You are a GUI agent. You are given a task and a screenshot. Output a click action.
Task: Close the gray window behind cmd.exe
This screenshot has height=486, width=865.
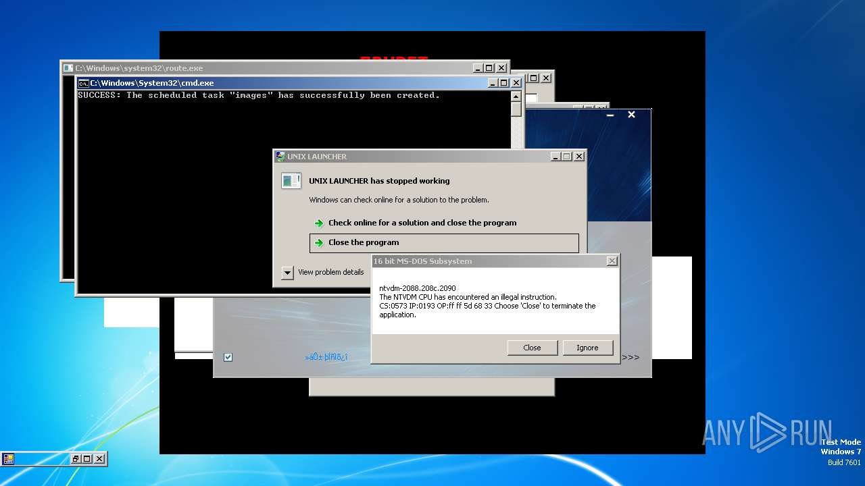[545, 78]
